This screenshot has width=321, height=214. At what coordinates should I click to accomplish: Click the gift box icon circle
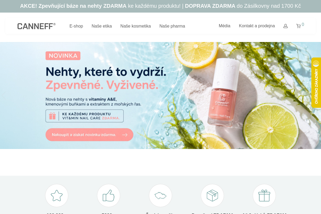pyautogui.click(x=264, y=196)
